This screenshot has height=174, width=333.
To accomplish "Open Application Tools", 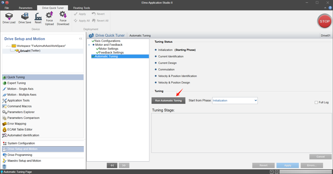I will (43, 100).
